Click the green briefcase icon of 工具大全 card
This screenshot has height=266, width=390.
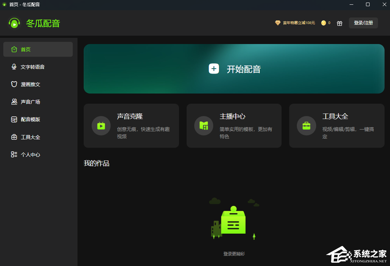306,126
